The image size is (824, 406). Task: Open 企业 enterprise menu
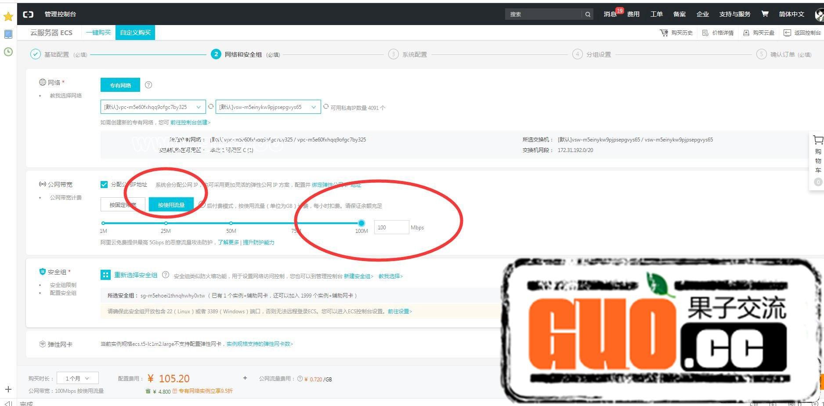[x=702, y=14]
